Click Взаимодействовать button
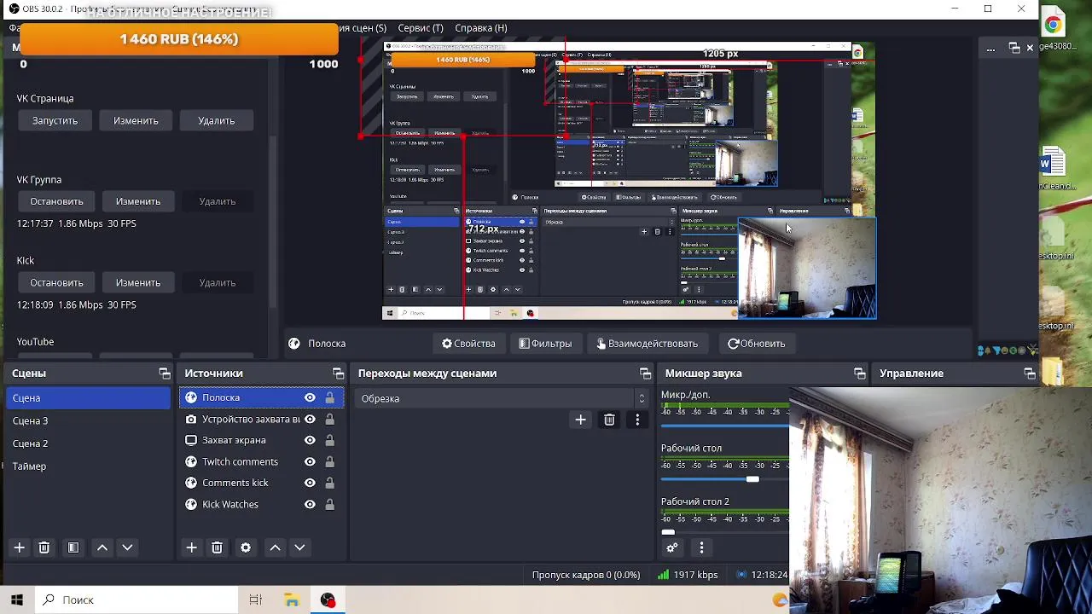The height and width of the screenshot is (614, 1092). click(647, 344)
